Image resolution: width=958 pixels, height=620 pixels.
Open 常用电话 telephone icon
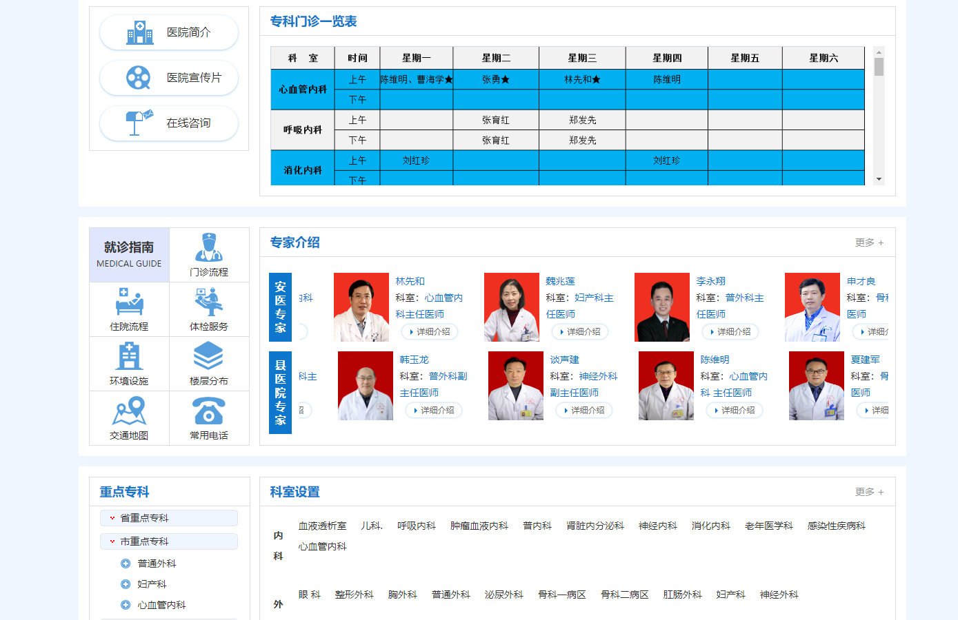coord(208,411)
